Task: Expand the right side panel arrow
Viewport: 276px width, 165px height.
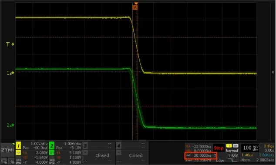Action: point(273,72)
